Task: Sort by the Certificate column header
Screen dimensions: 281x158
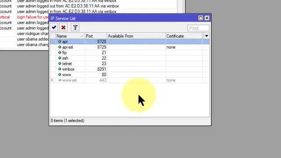Action: click(184, 36)
